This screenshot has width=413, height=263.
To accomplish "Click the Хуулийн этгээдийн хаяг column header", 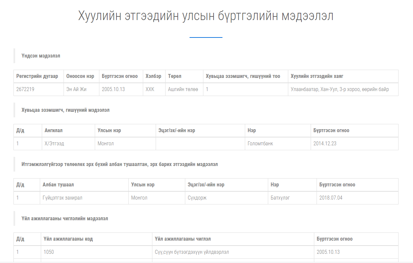I will pyautogui.click(x=317, y=76).
